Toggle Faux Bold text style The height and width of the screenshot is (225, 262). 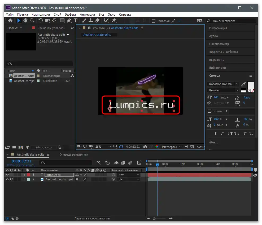click(216, 133)
